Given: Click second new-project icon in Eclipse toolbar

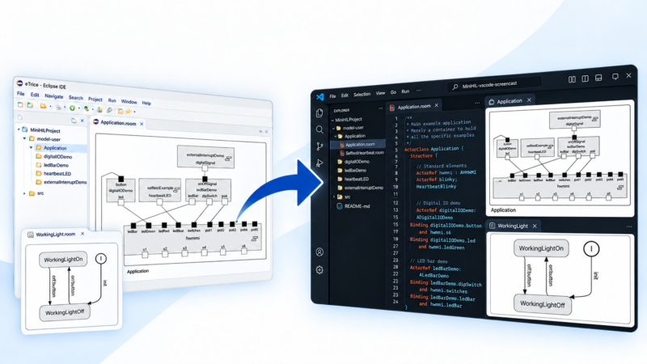Looking at the screenshot, I should pos(30,105).
